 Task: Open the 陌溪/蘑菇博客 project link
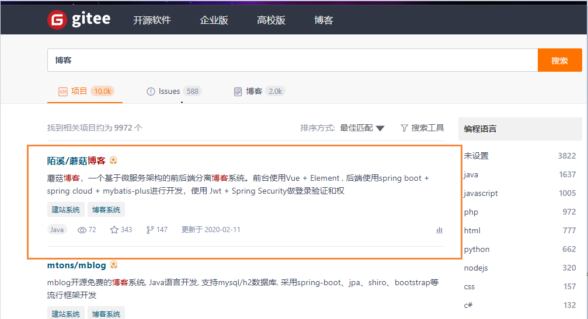(76, 161)
